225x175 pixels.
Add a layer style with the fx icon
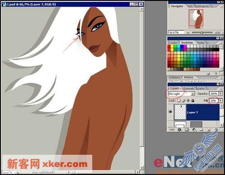(180, 130)
